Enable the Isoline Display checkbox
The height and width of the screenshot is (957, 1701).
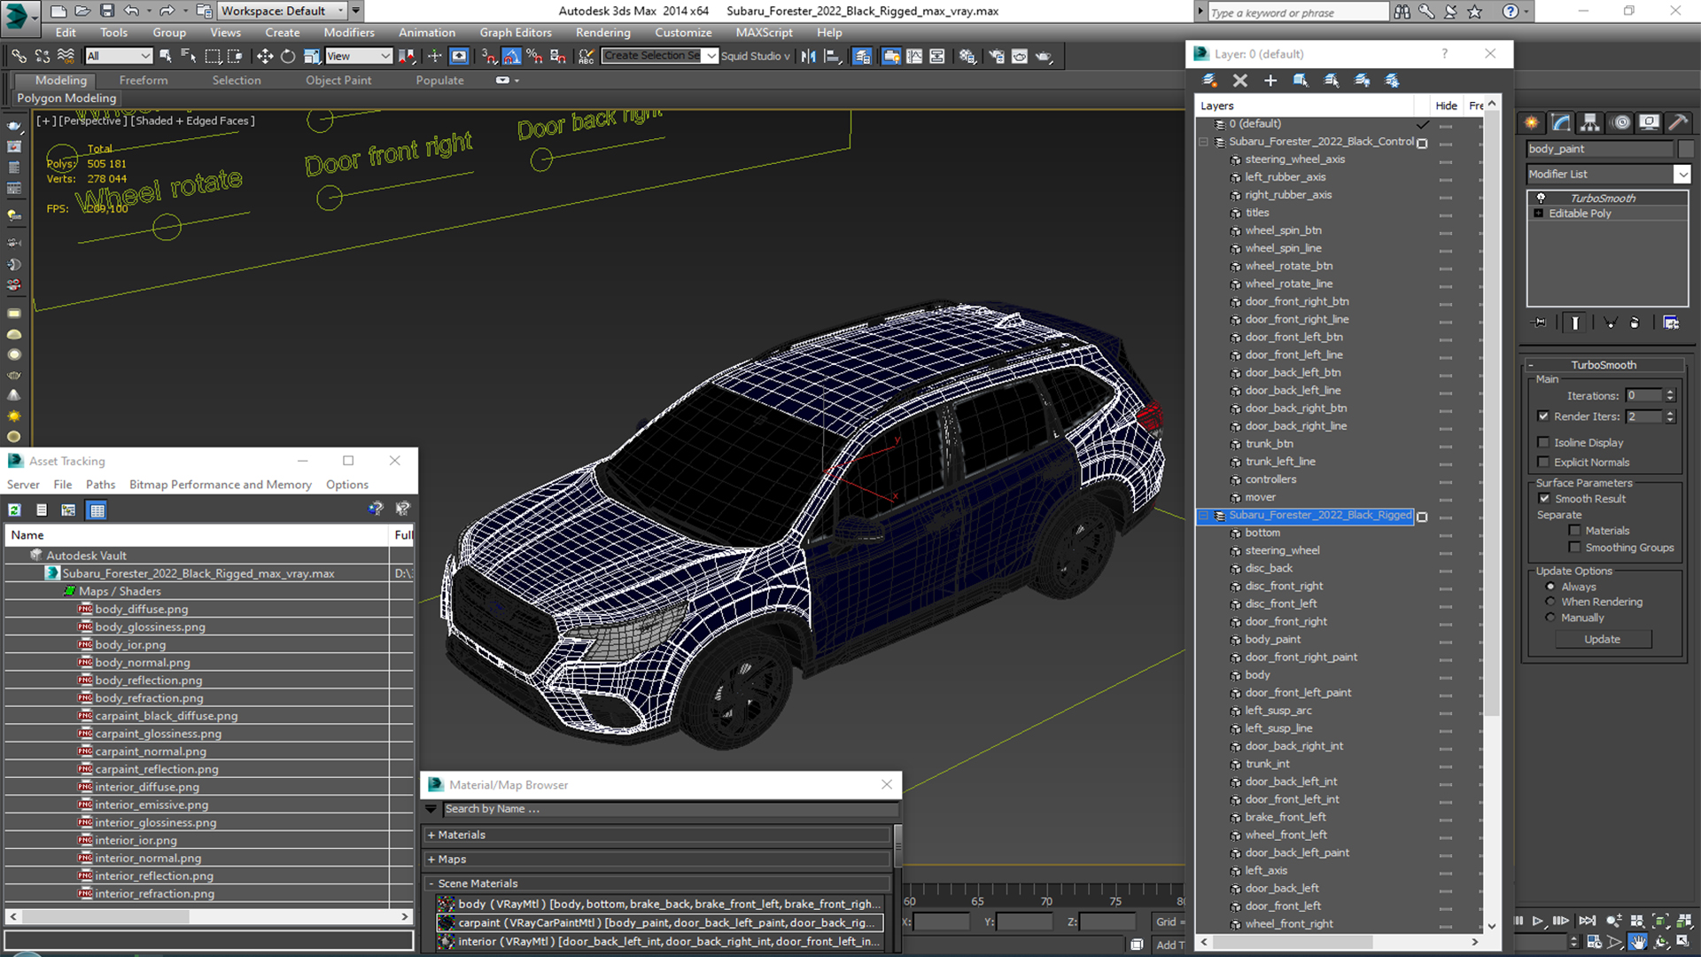click(1543, 442)
